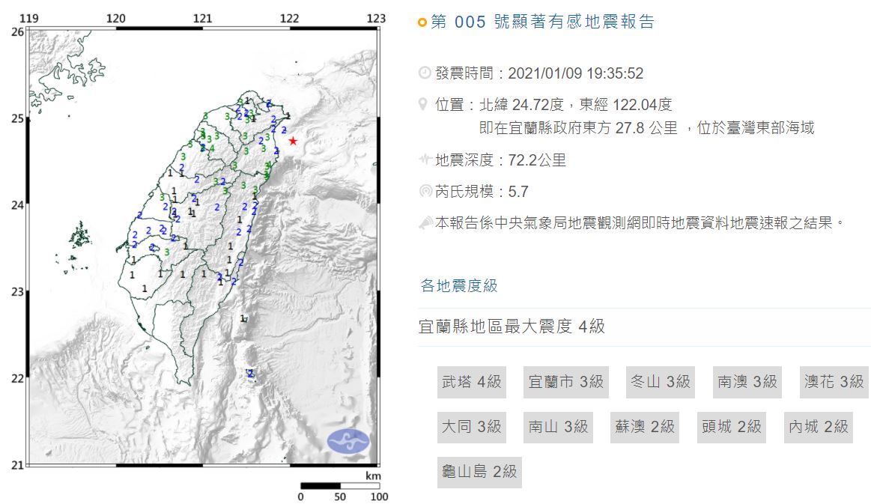Click the Central Weather Bureau logo
Image resolution: width=871 pixels, height=504 pixels.
click(x=348, y=440)
